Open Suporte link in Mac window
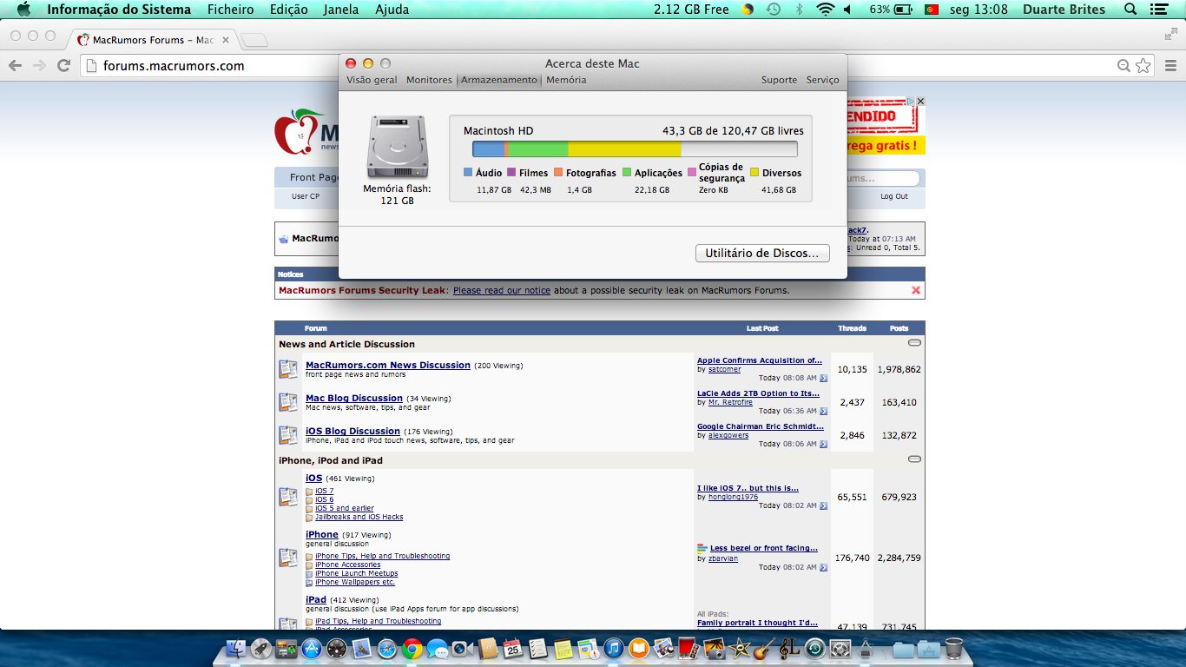 (779, 80)
